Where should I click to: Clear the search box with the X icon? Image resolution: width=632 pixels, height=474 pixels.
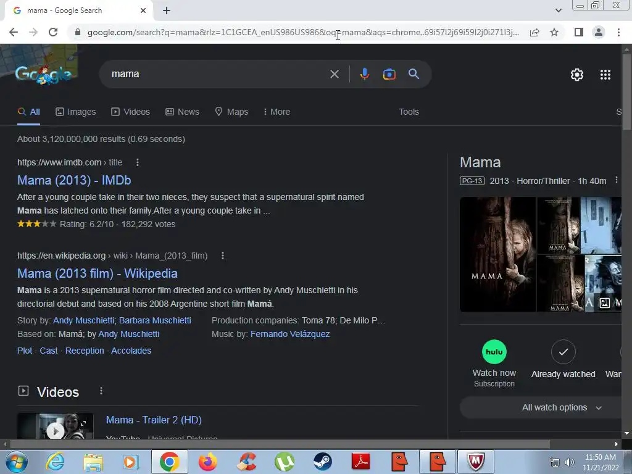tap(334, 74)
